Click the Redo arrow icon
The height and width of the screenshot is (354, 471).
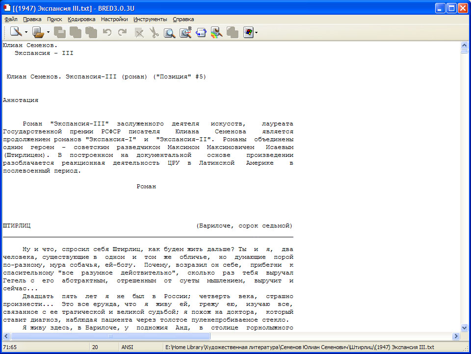tap(122, 32)
